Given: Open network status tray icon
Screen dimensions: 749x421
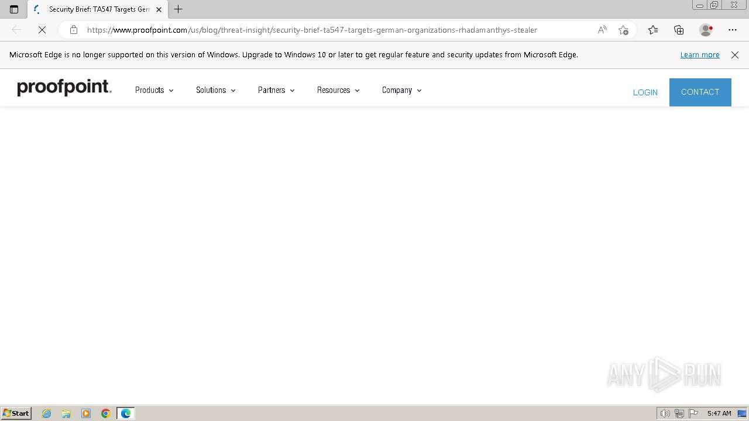Looking at the screenshot, I should (679, 413).
